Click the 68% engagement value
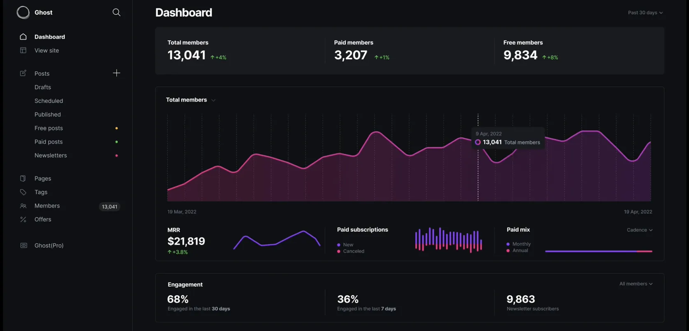This screenshot has width=689, height=331. pos(178,299)
